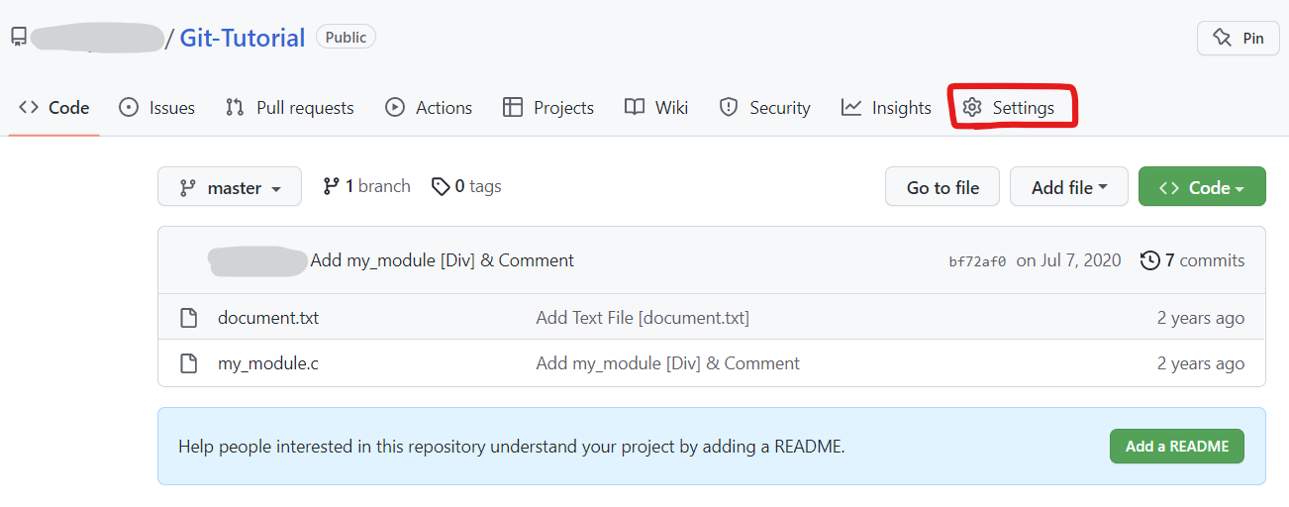Expand the Add file dropdown
Image resolution: width=1289 pixels, height=507 pixels.
(x=1069, y=186)
